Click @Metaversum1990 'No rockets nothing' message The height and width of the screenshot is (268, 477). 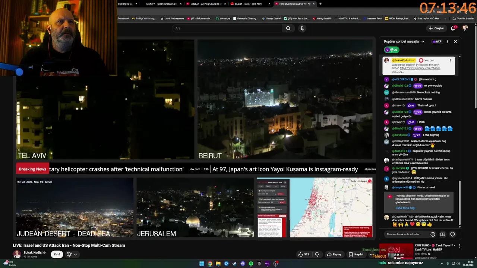click(x=416, y=92)
